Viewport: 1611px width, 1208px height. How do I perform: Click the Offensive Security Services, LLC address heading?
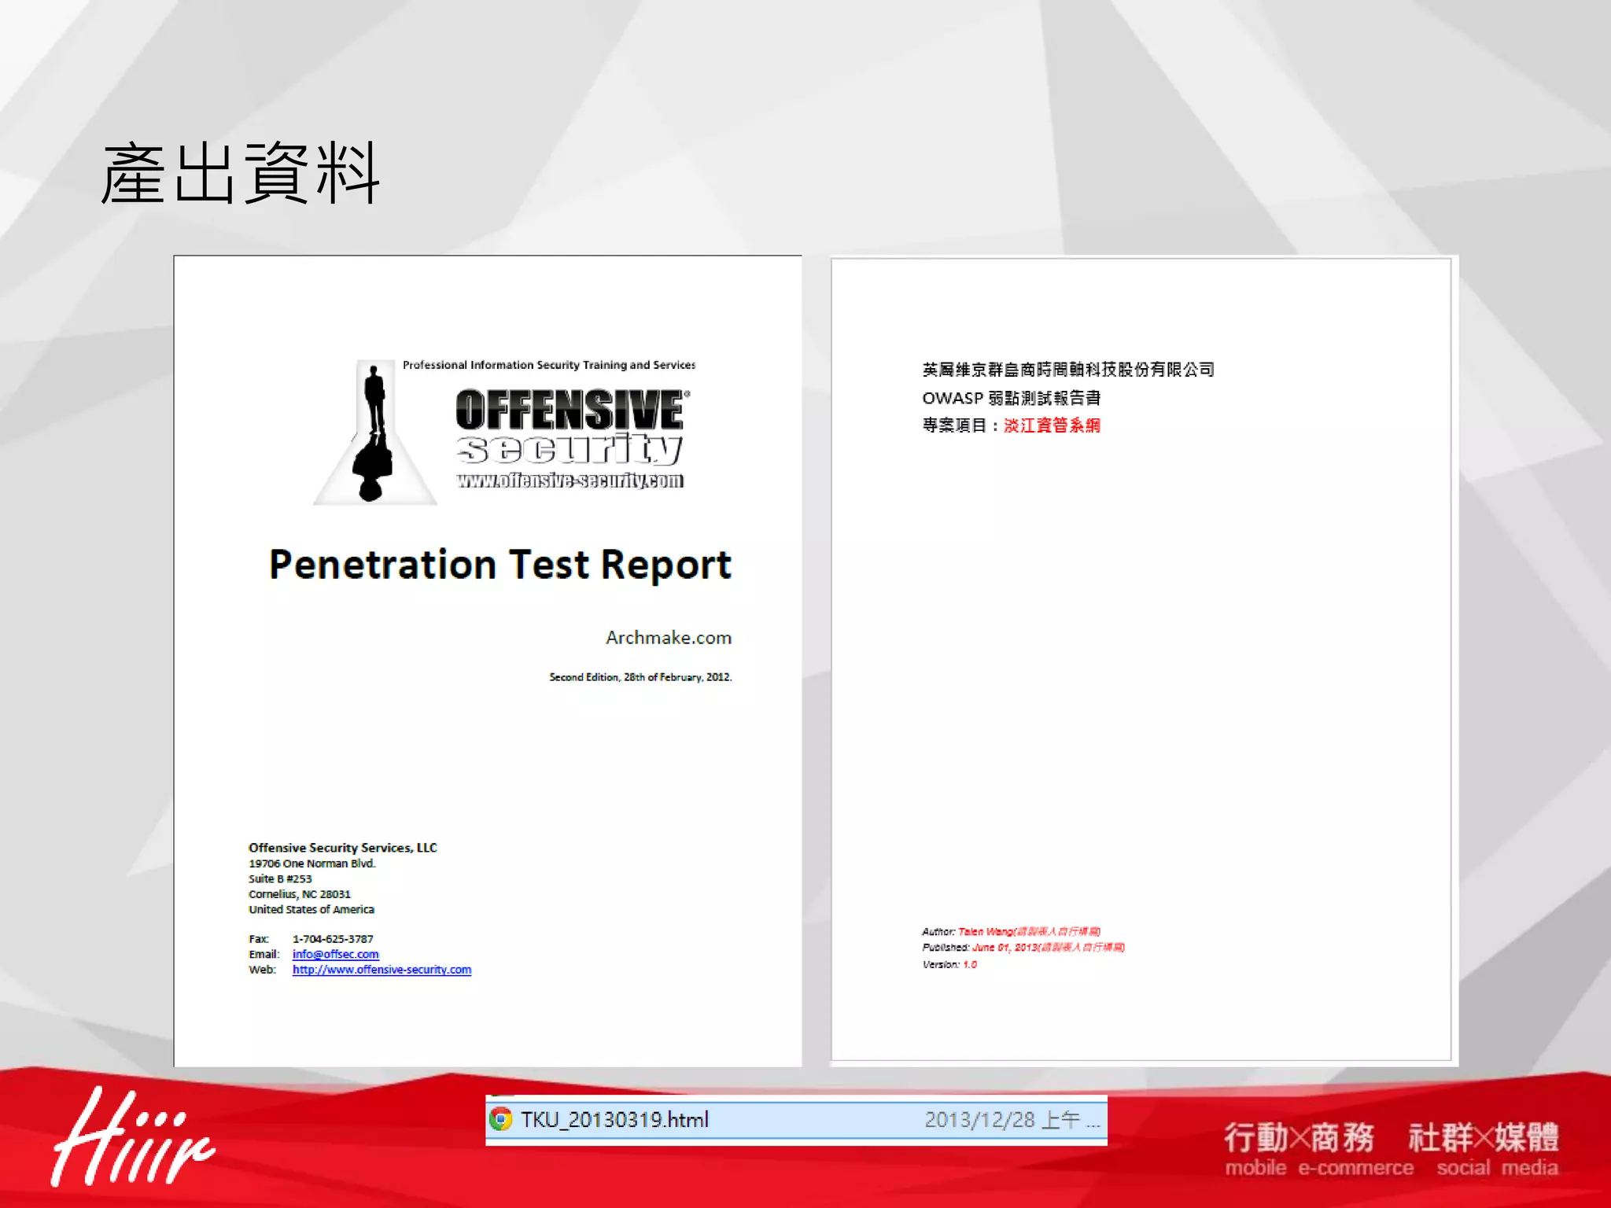pos(342,847)
